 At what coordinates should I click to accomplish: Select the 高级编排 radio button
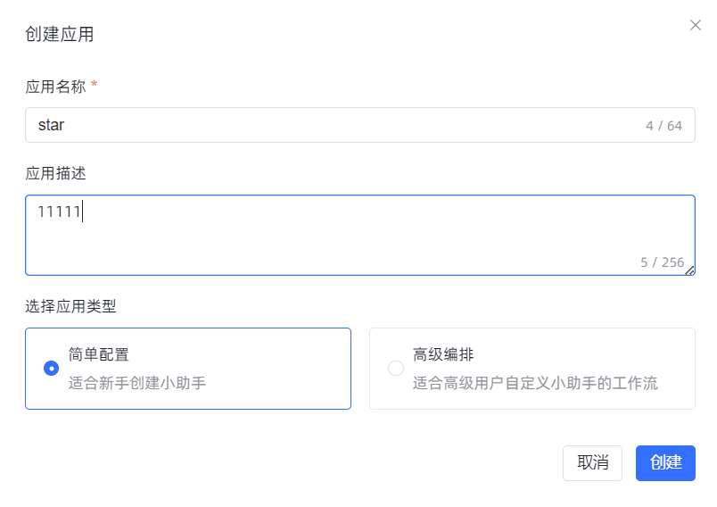(x=396, y=368)
